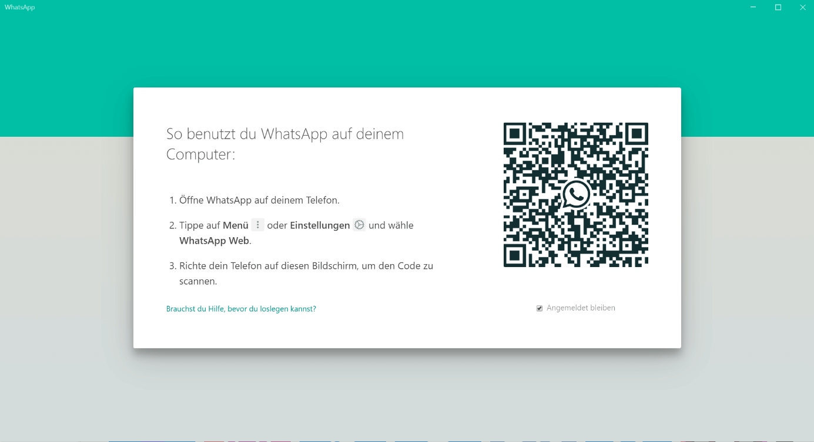Click the WhatsApp window title text
This screenshot has width=814, height=442.
click(20, 8)
